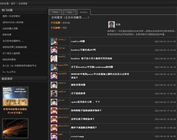This screenshot has height=140, width=177.
Task: Open avatar beside the rotationpp post
Action: pos(54,136)
